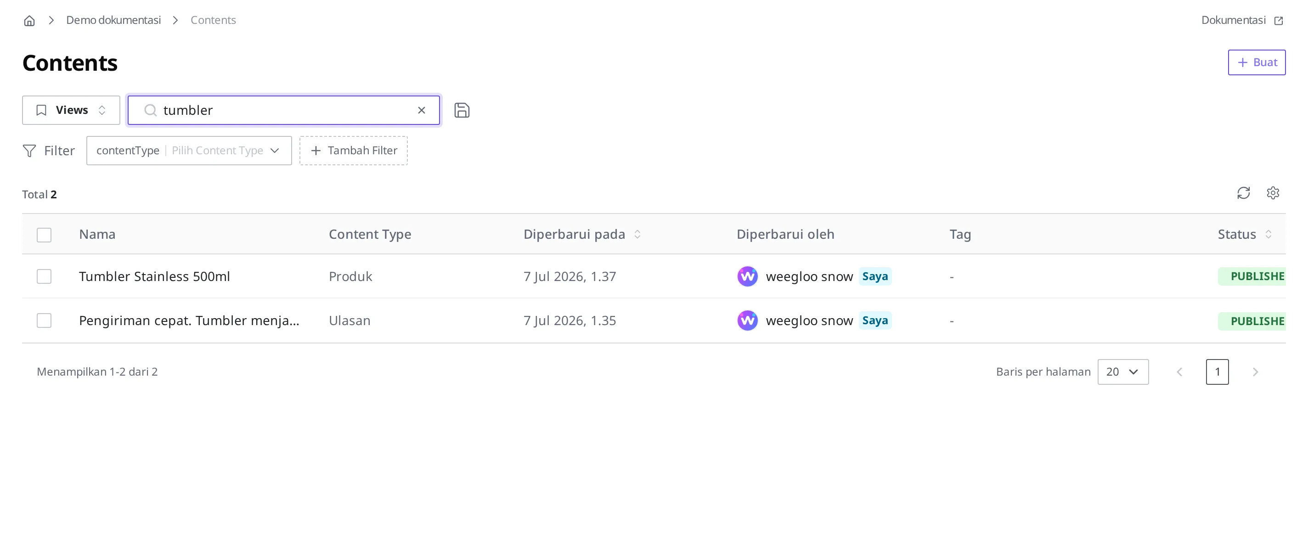
Task: Save the current view with the disk icon
Action: [x=462, y=110]
